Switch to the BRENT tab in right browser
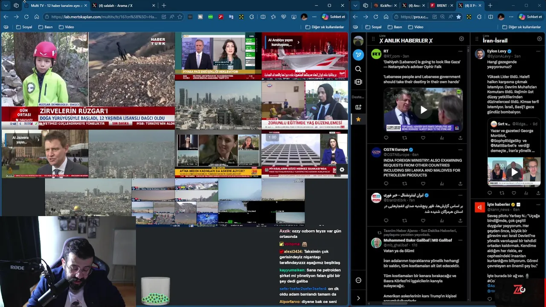This screenshot has width=546, height=307. tap(441, 6)
